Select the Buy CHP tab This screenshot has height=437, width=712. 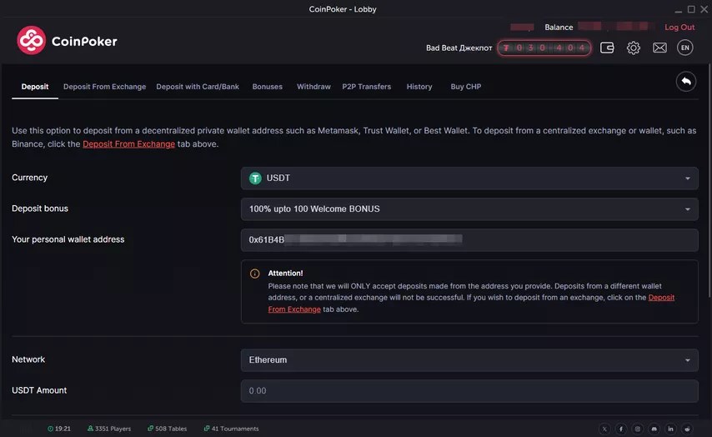click(466, 86)
